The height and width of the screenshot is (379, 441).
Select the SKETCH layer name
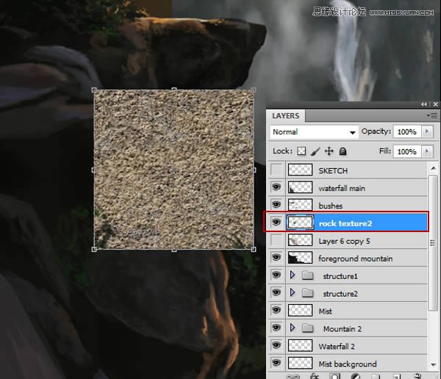[333, 170]
